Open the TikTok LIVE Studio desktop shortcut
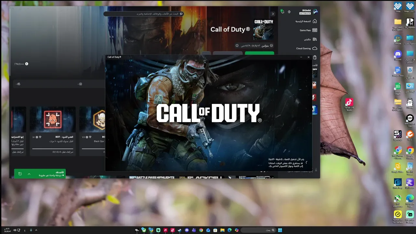Image resolution: width=416 pixels, height=234 pixels. point(349,104)
